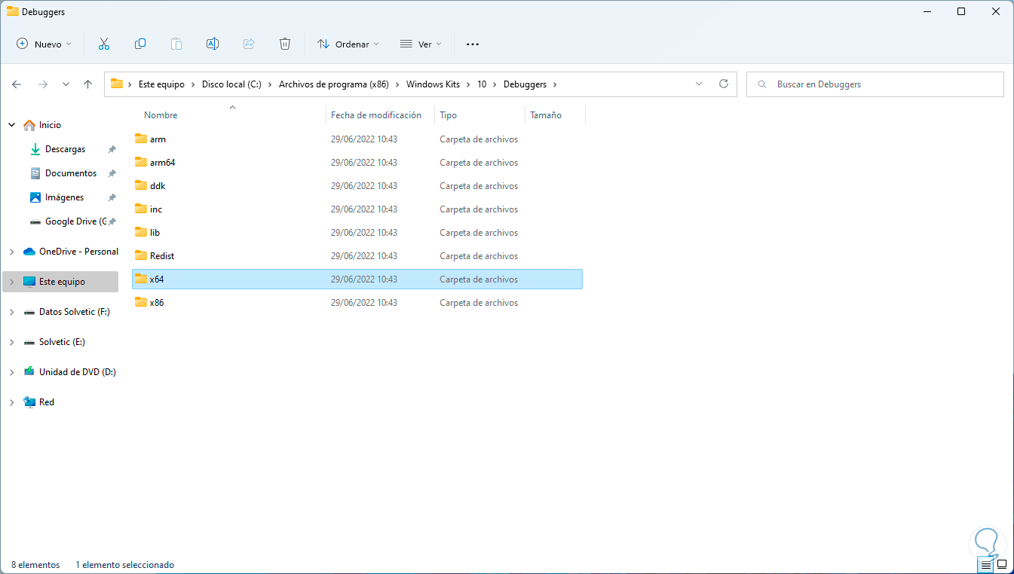
Task: Select Disco local (C:) breadcrumb
Action: pos(231,84)
